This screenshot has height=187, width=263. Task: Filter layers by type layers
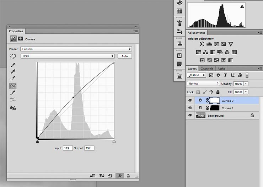[x=225, y=75]
